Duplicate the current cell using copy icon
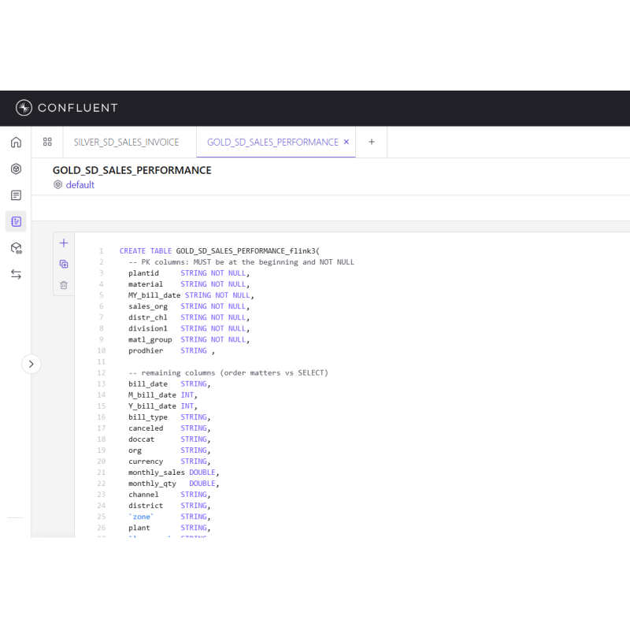Image resolution: width=630 pixels, height=630 pixels. (x=64, y=264)
